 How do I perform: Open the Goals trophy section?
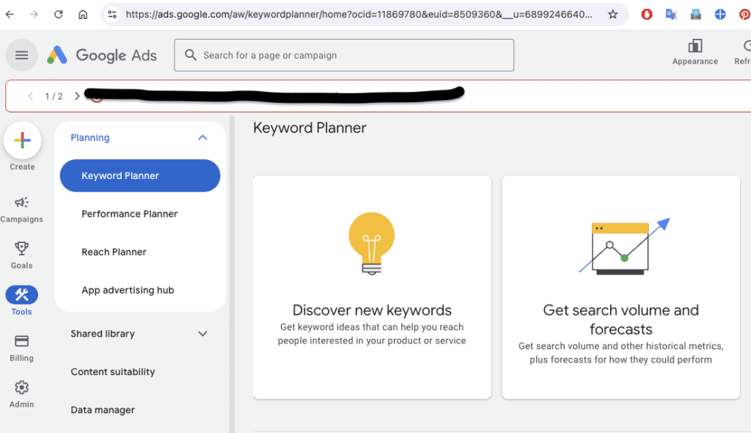21,255
